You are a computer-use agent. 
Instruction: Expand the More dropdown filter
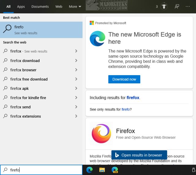tap(75, 6)
